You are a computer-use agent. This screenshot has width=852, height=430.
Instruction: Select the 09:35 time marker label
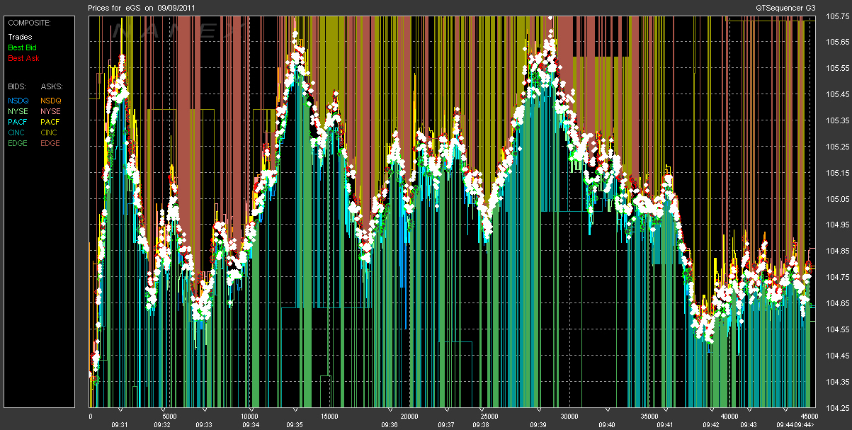(x=295, y=424)
